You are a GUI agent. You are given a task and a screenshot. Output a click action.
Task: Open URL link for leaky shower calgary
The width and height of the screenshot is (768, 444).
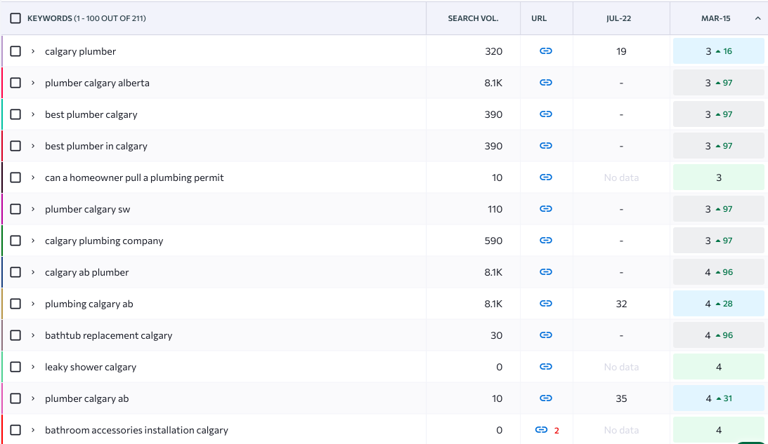point(546,367)
